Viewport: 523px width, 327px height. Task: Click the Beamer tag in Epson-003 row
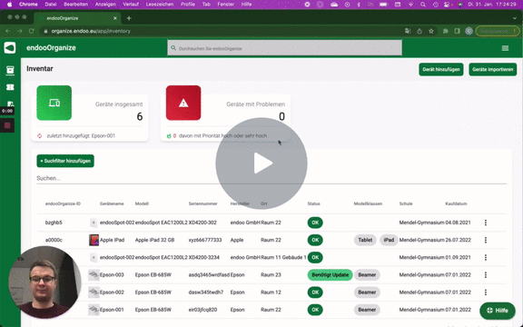coord(367,275)
